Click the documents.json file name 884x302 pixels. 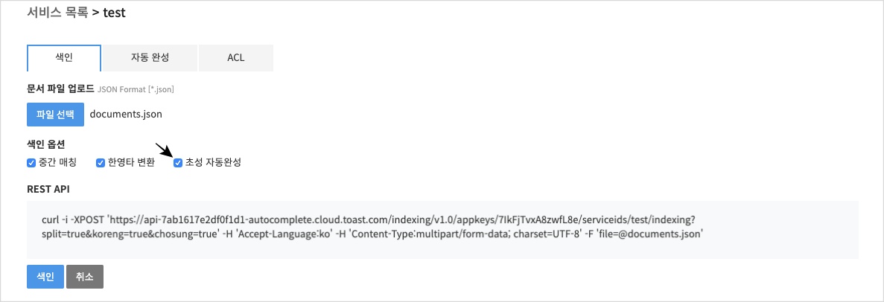pos(126,115)
